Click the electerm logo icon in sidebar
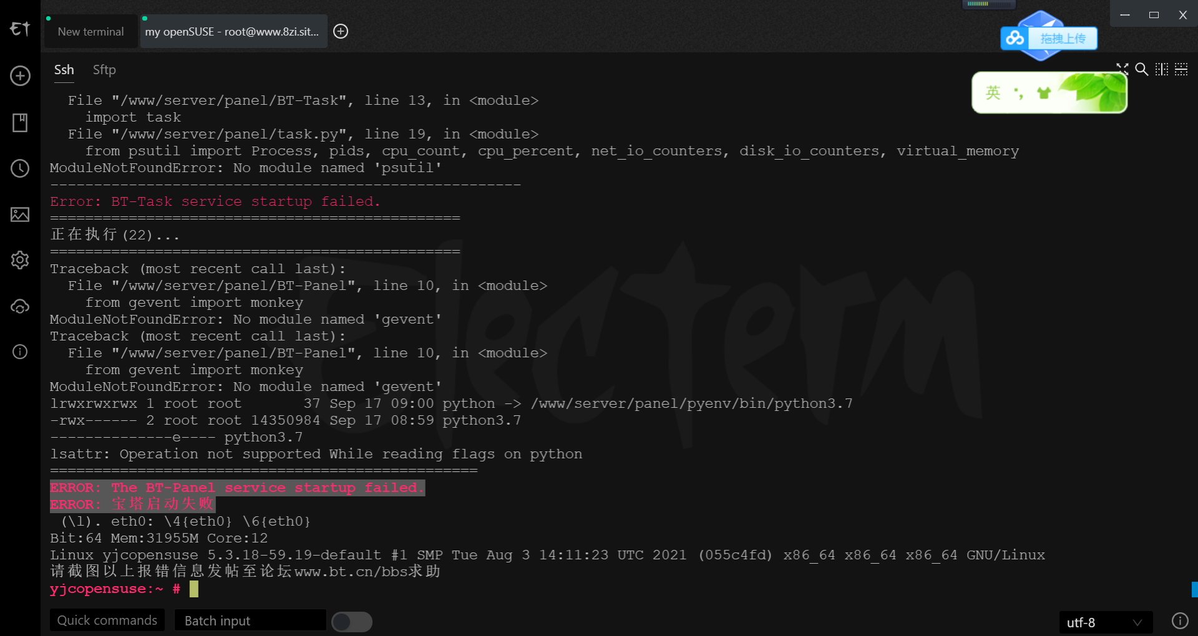The width and height of the screenshot is (1198, 636). tap(20, 29)
